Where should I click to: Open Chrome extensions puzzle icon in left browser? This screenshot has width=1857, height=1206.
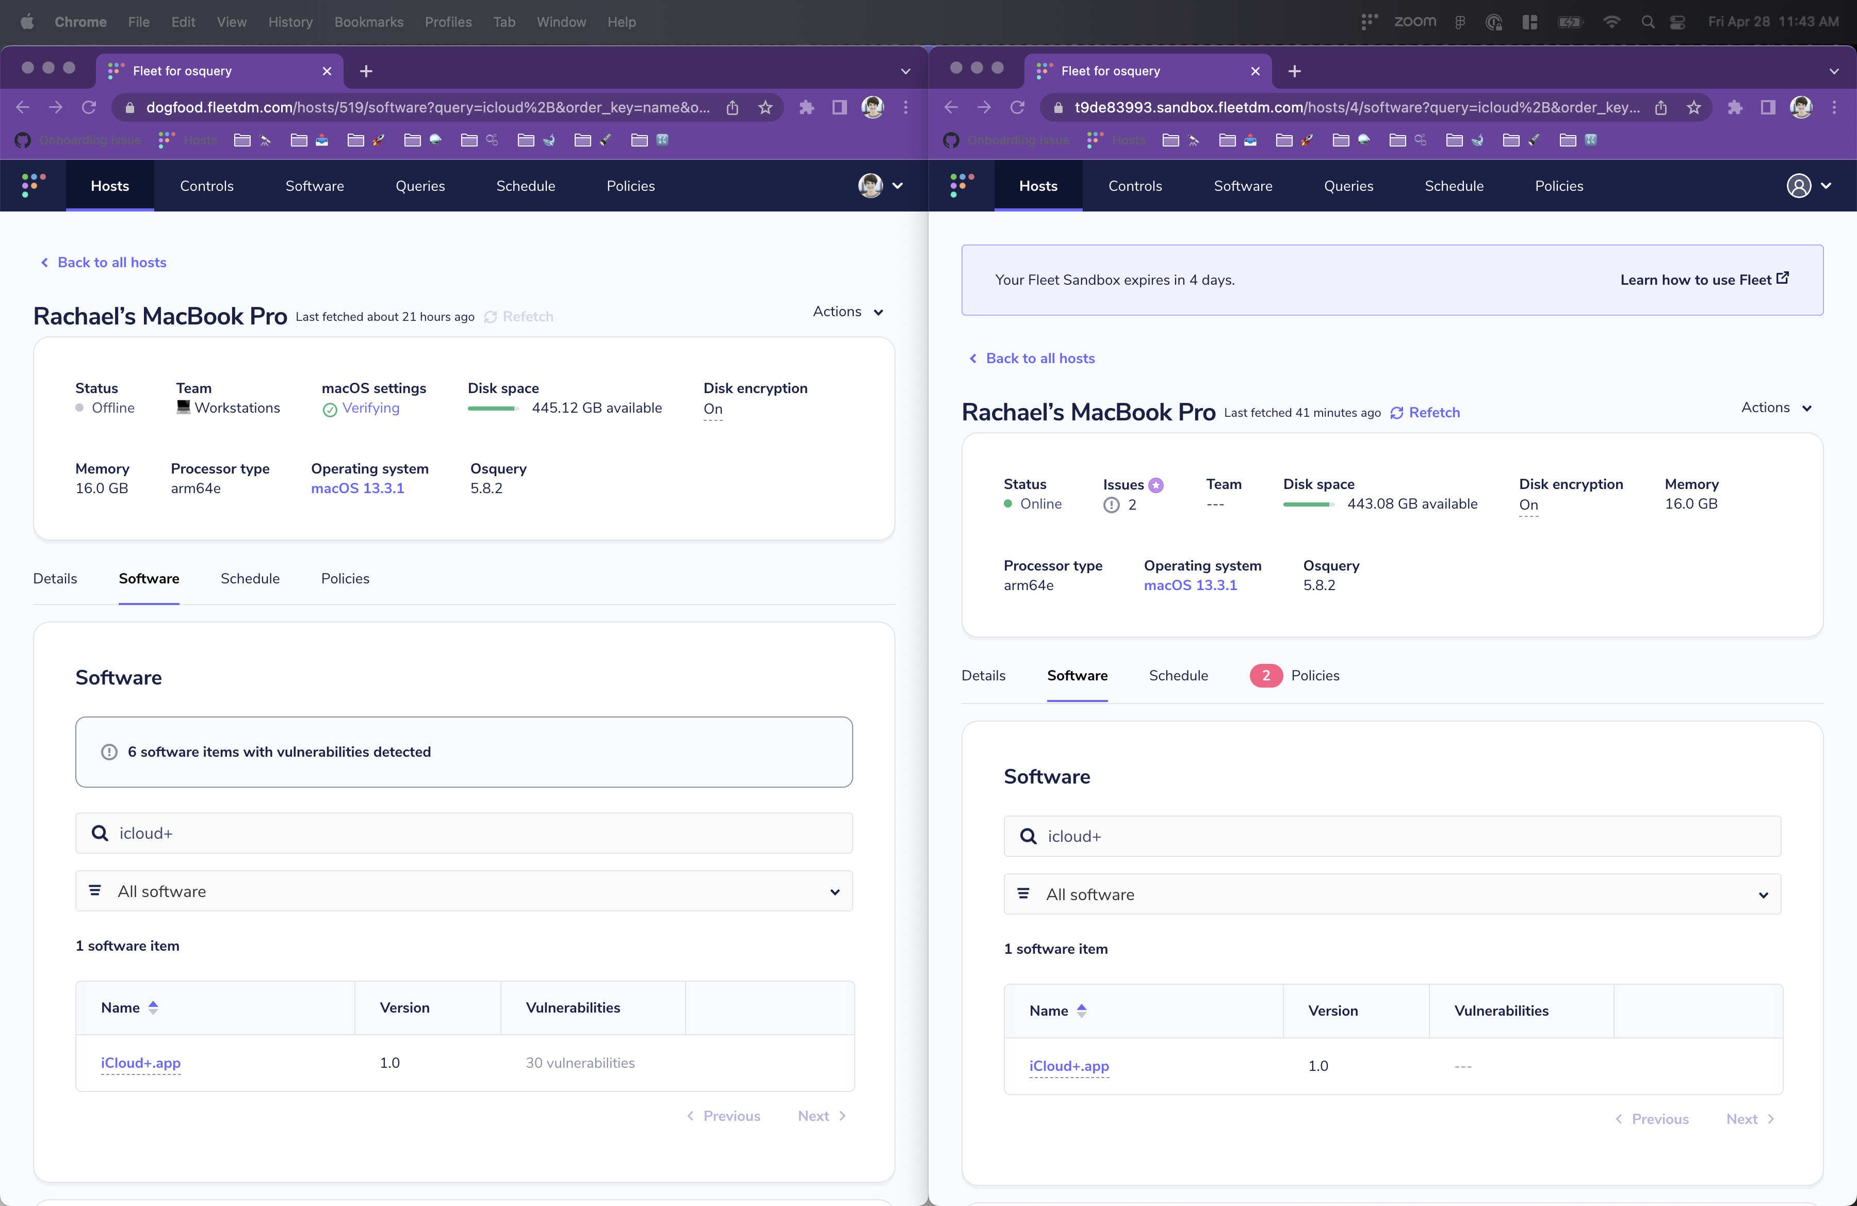pos(807,108)
